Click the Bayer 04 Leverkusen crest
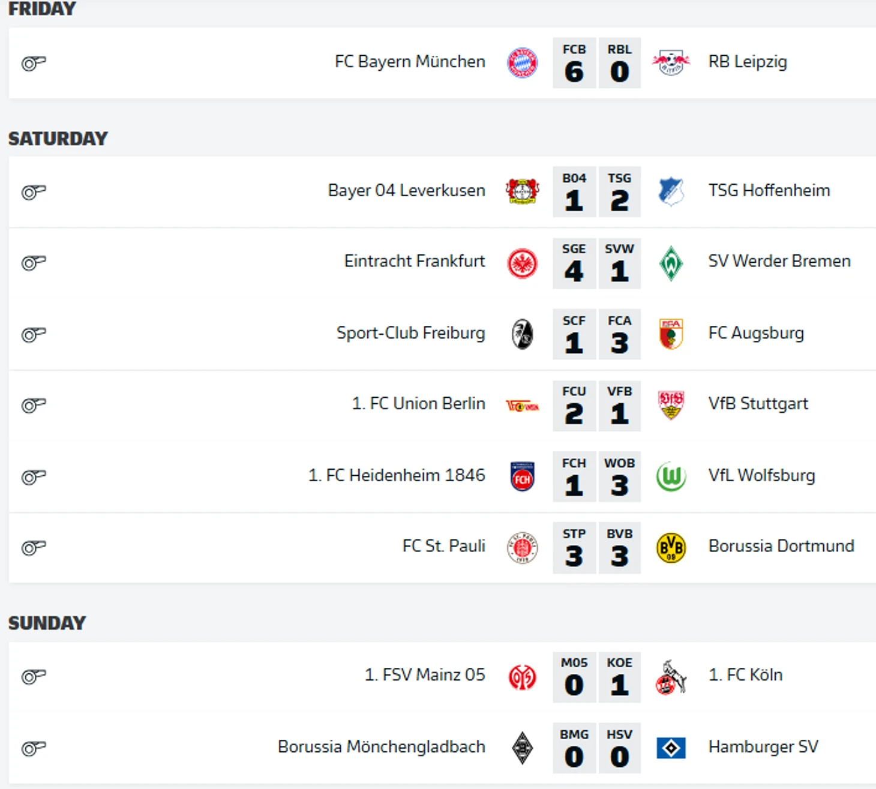The image size is (876, 789). pos(522,192)
